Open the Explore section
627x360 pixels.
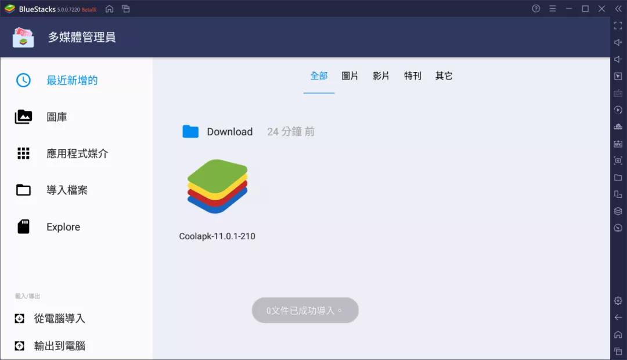click(x=63, y=226)
